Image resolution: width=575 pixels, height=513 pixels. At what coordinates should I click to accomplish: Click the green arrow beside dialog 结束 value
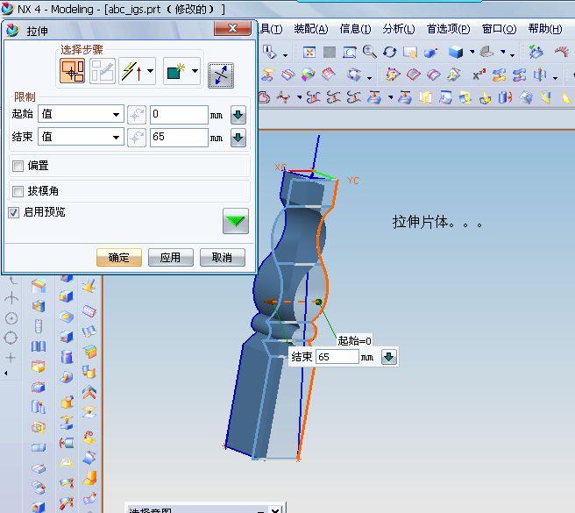pos(238,138)
